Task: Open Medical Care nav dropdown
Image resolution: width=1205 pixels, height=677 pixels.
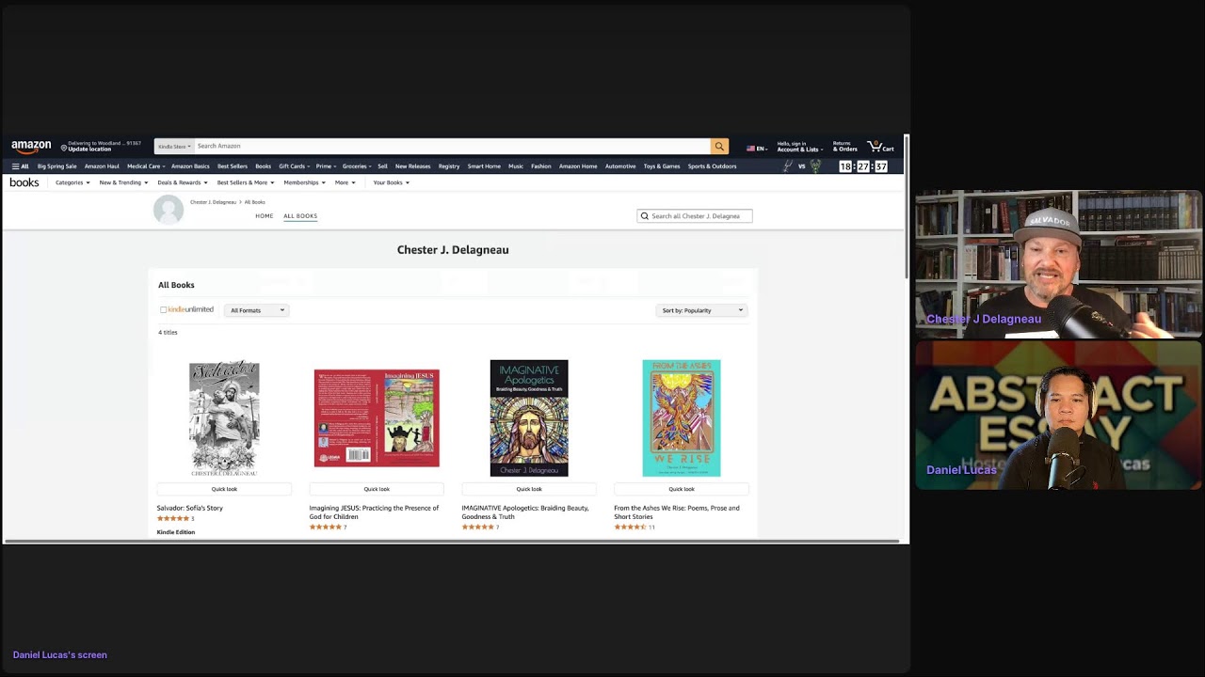Action: [146, 166]
